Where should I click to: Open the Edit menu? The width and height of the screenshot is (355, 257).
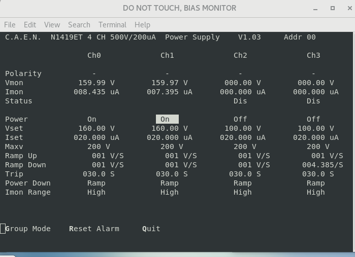[30, 25]
